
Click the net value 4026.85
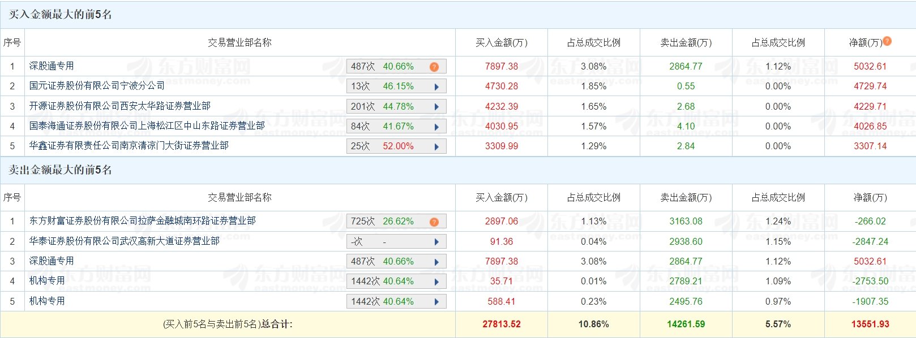point(871,127)
